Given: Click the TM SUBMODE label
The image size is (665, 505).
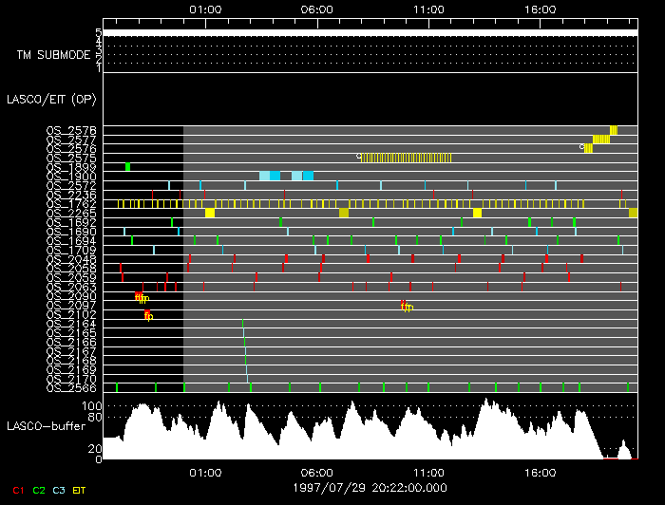Looking at the screenshot, I should (x=53, y=54).
